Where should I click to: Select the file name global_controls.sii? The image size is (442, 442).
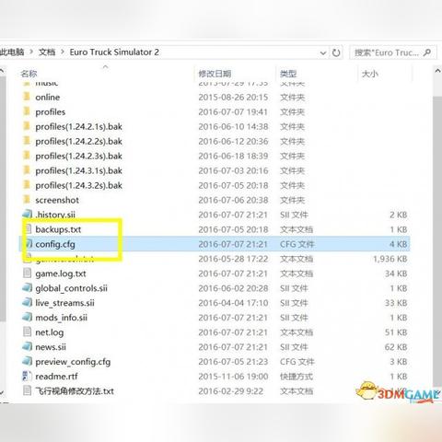[71, 288]
